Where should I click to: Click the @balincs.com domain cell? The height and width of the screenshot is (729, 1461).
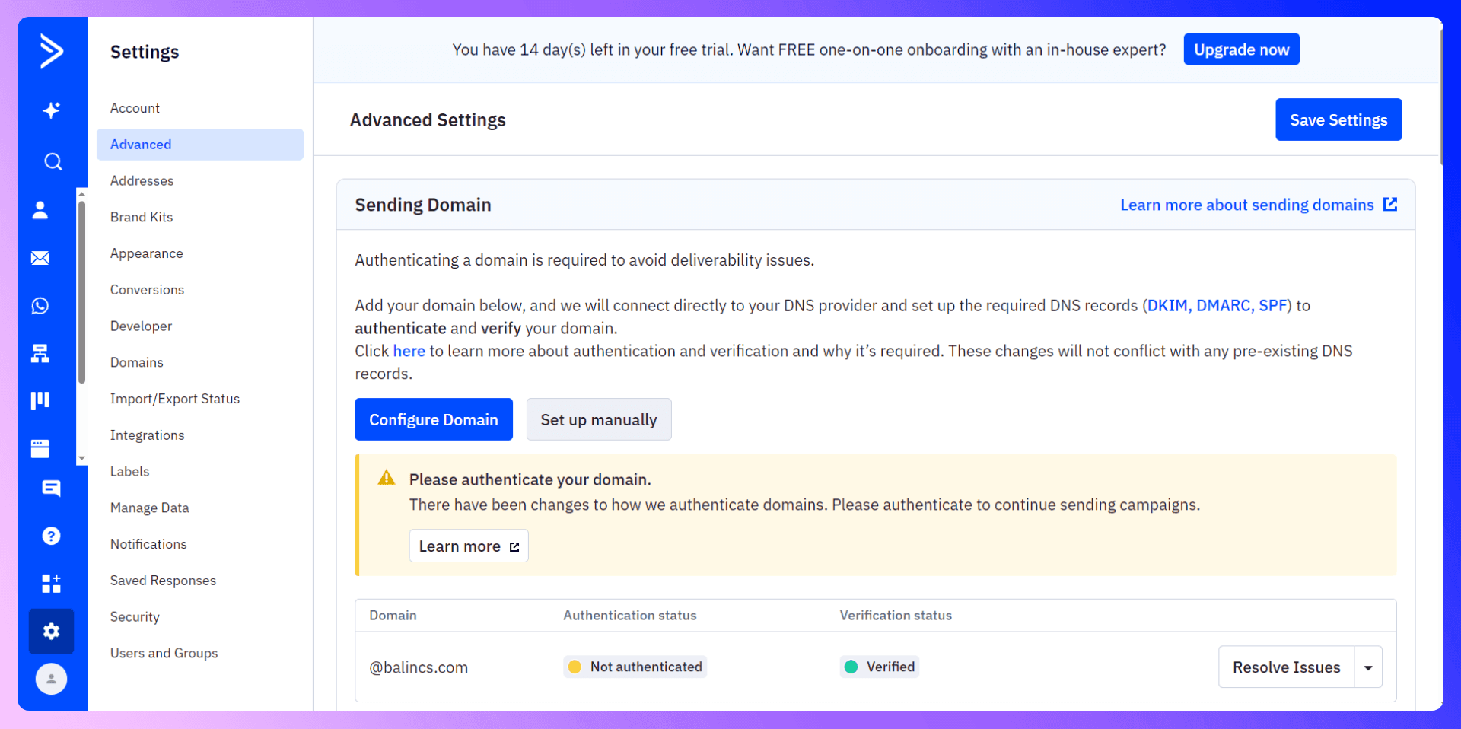click(x=419, y=667)
